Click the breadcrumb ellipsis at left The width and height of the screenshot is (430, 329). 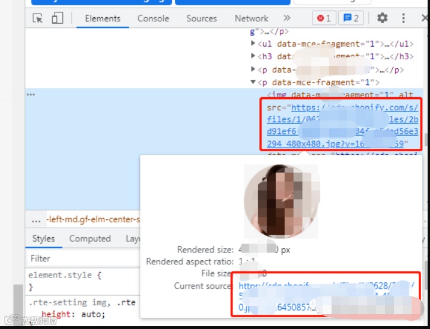[36, 220]
